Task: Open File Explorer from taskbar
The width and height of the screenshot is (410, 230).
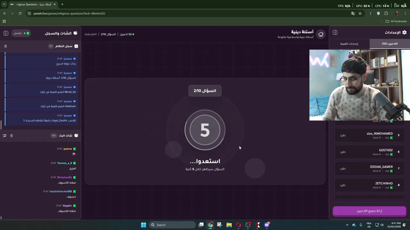Action: (229, 225)
